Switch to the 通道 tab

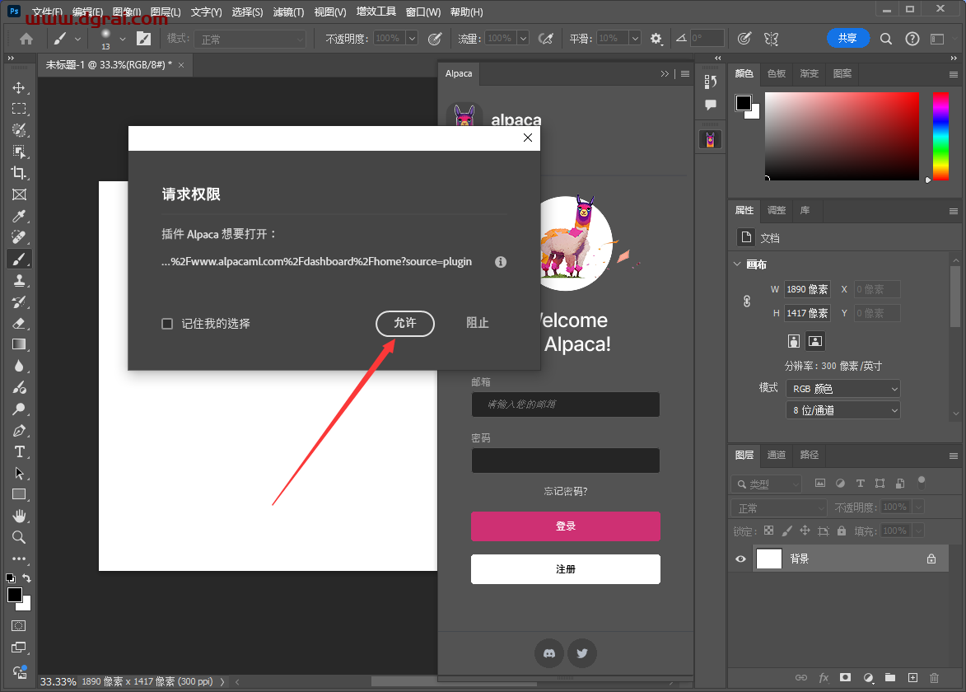776,455
